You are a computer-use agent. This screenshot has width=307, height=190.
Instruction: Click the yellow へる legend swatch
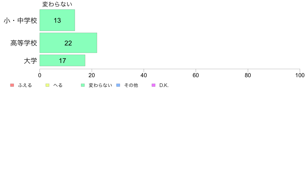(47, 85)
